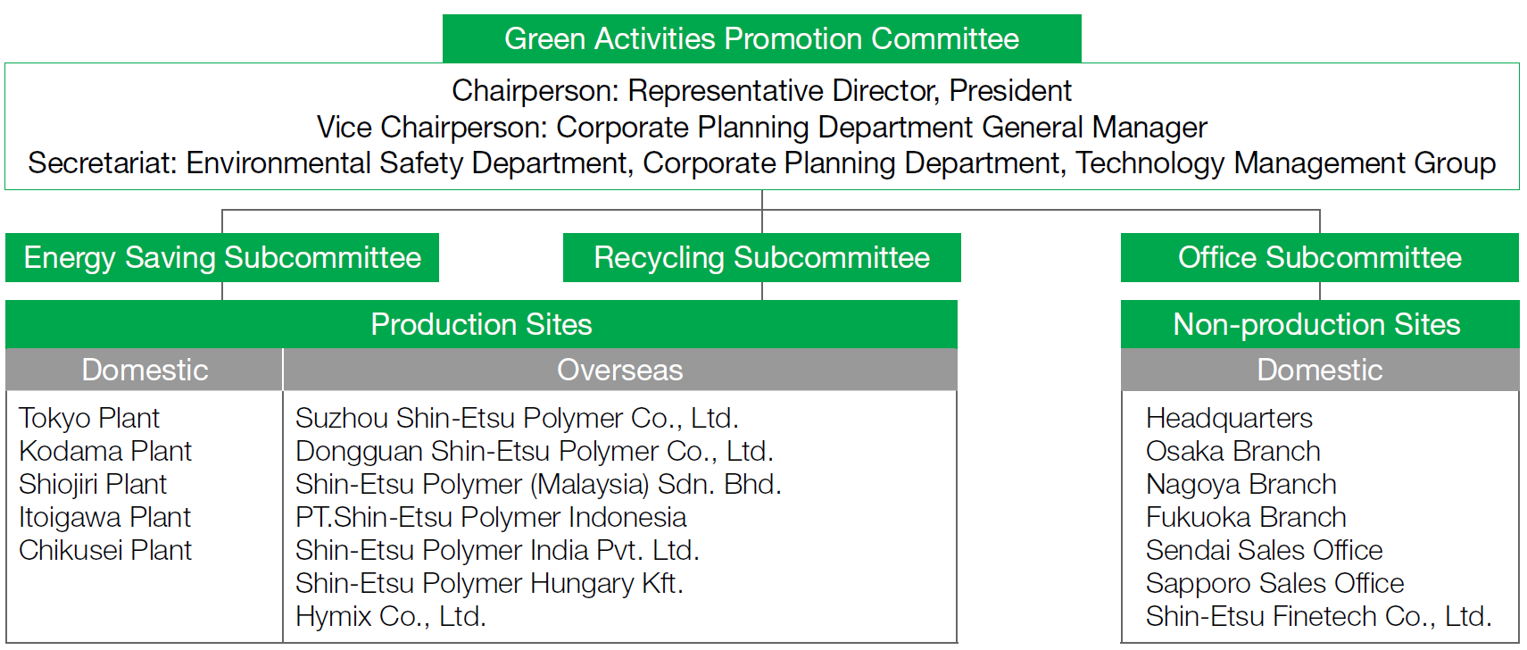Select the Office Subcommittee box
1527x650 pixels.
coord(1319,257)
